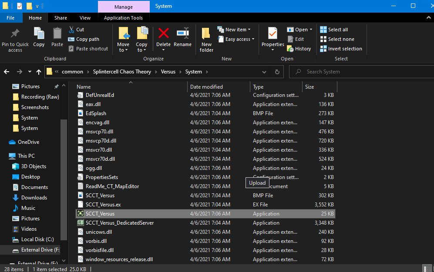The width and height of the screenshot is (434, 272).
Task: Click the Forward navigation arrow
Action: point(20,72)
